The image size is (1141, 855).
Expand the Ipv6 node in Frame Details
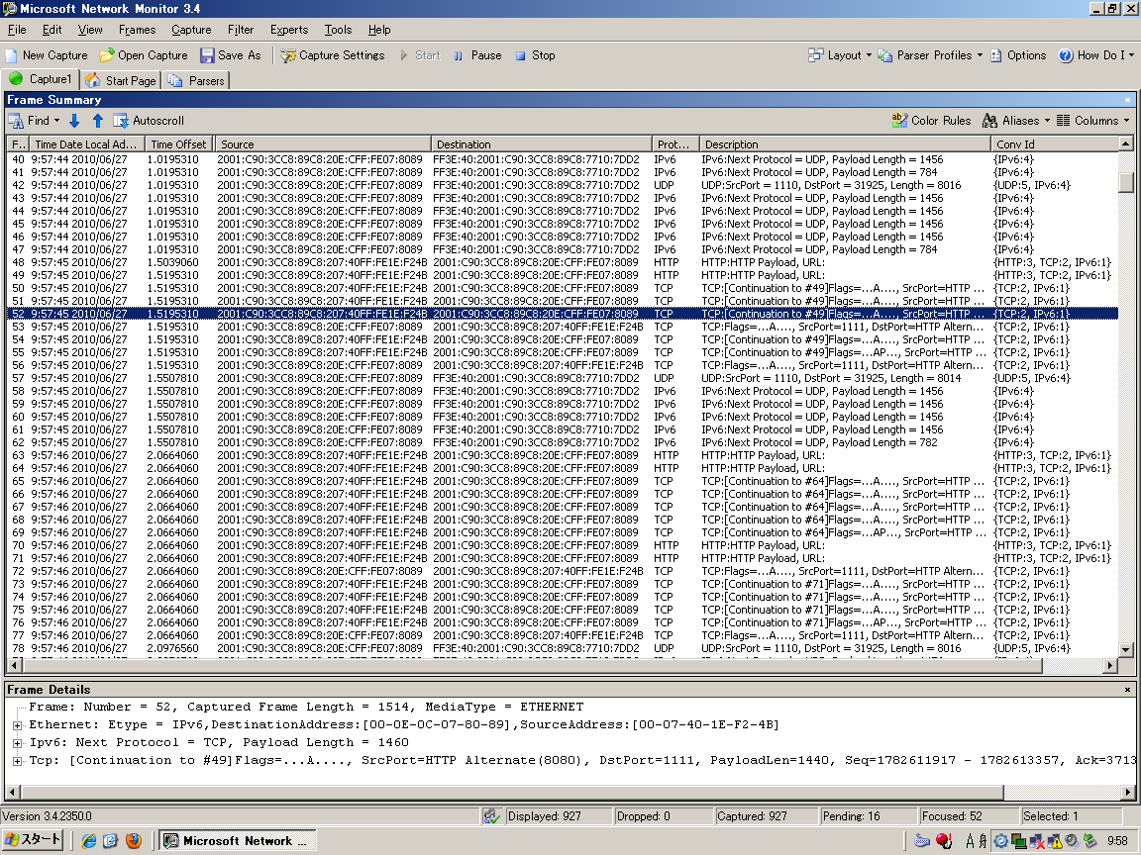pos(17,743)
